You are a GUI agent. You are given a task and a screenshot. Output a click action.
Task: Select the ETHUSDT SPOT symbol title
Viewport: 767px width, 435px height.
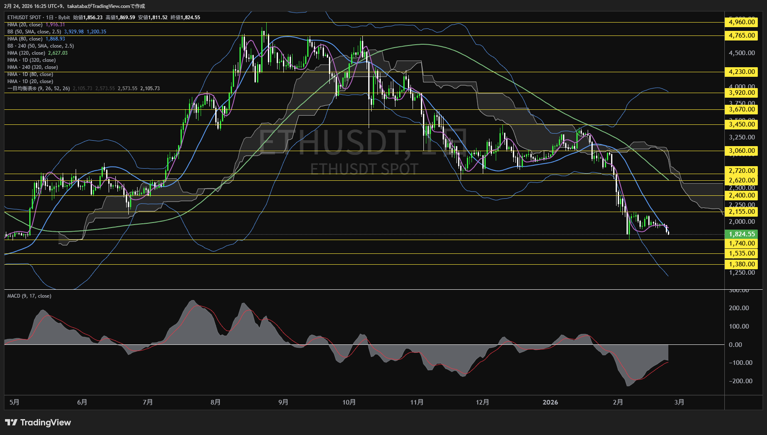point(24,18)
